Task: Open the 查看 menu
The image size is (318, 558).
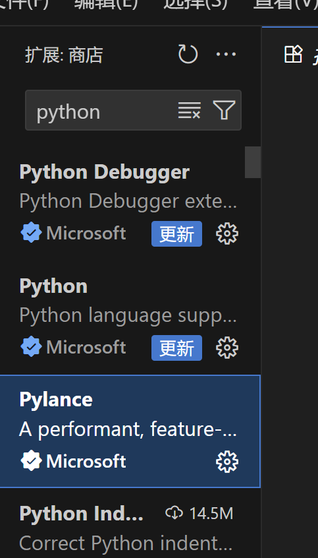Action: pos(285,4)
